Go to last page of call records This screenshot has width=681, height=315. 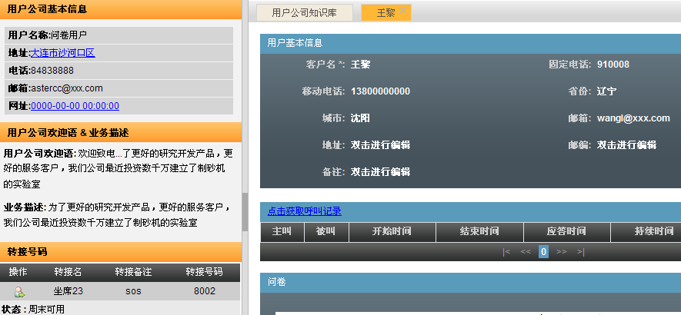[x=581, y=251]
